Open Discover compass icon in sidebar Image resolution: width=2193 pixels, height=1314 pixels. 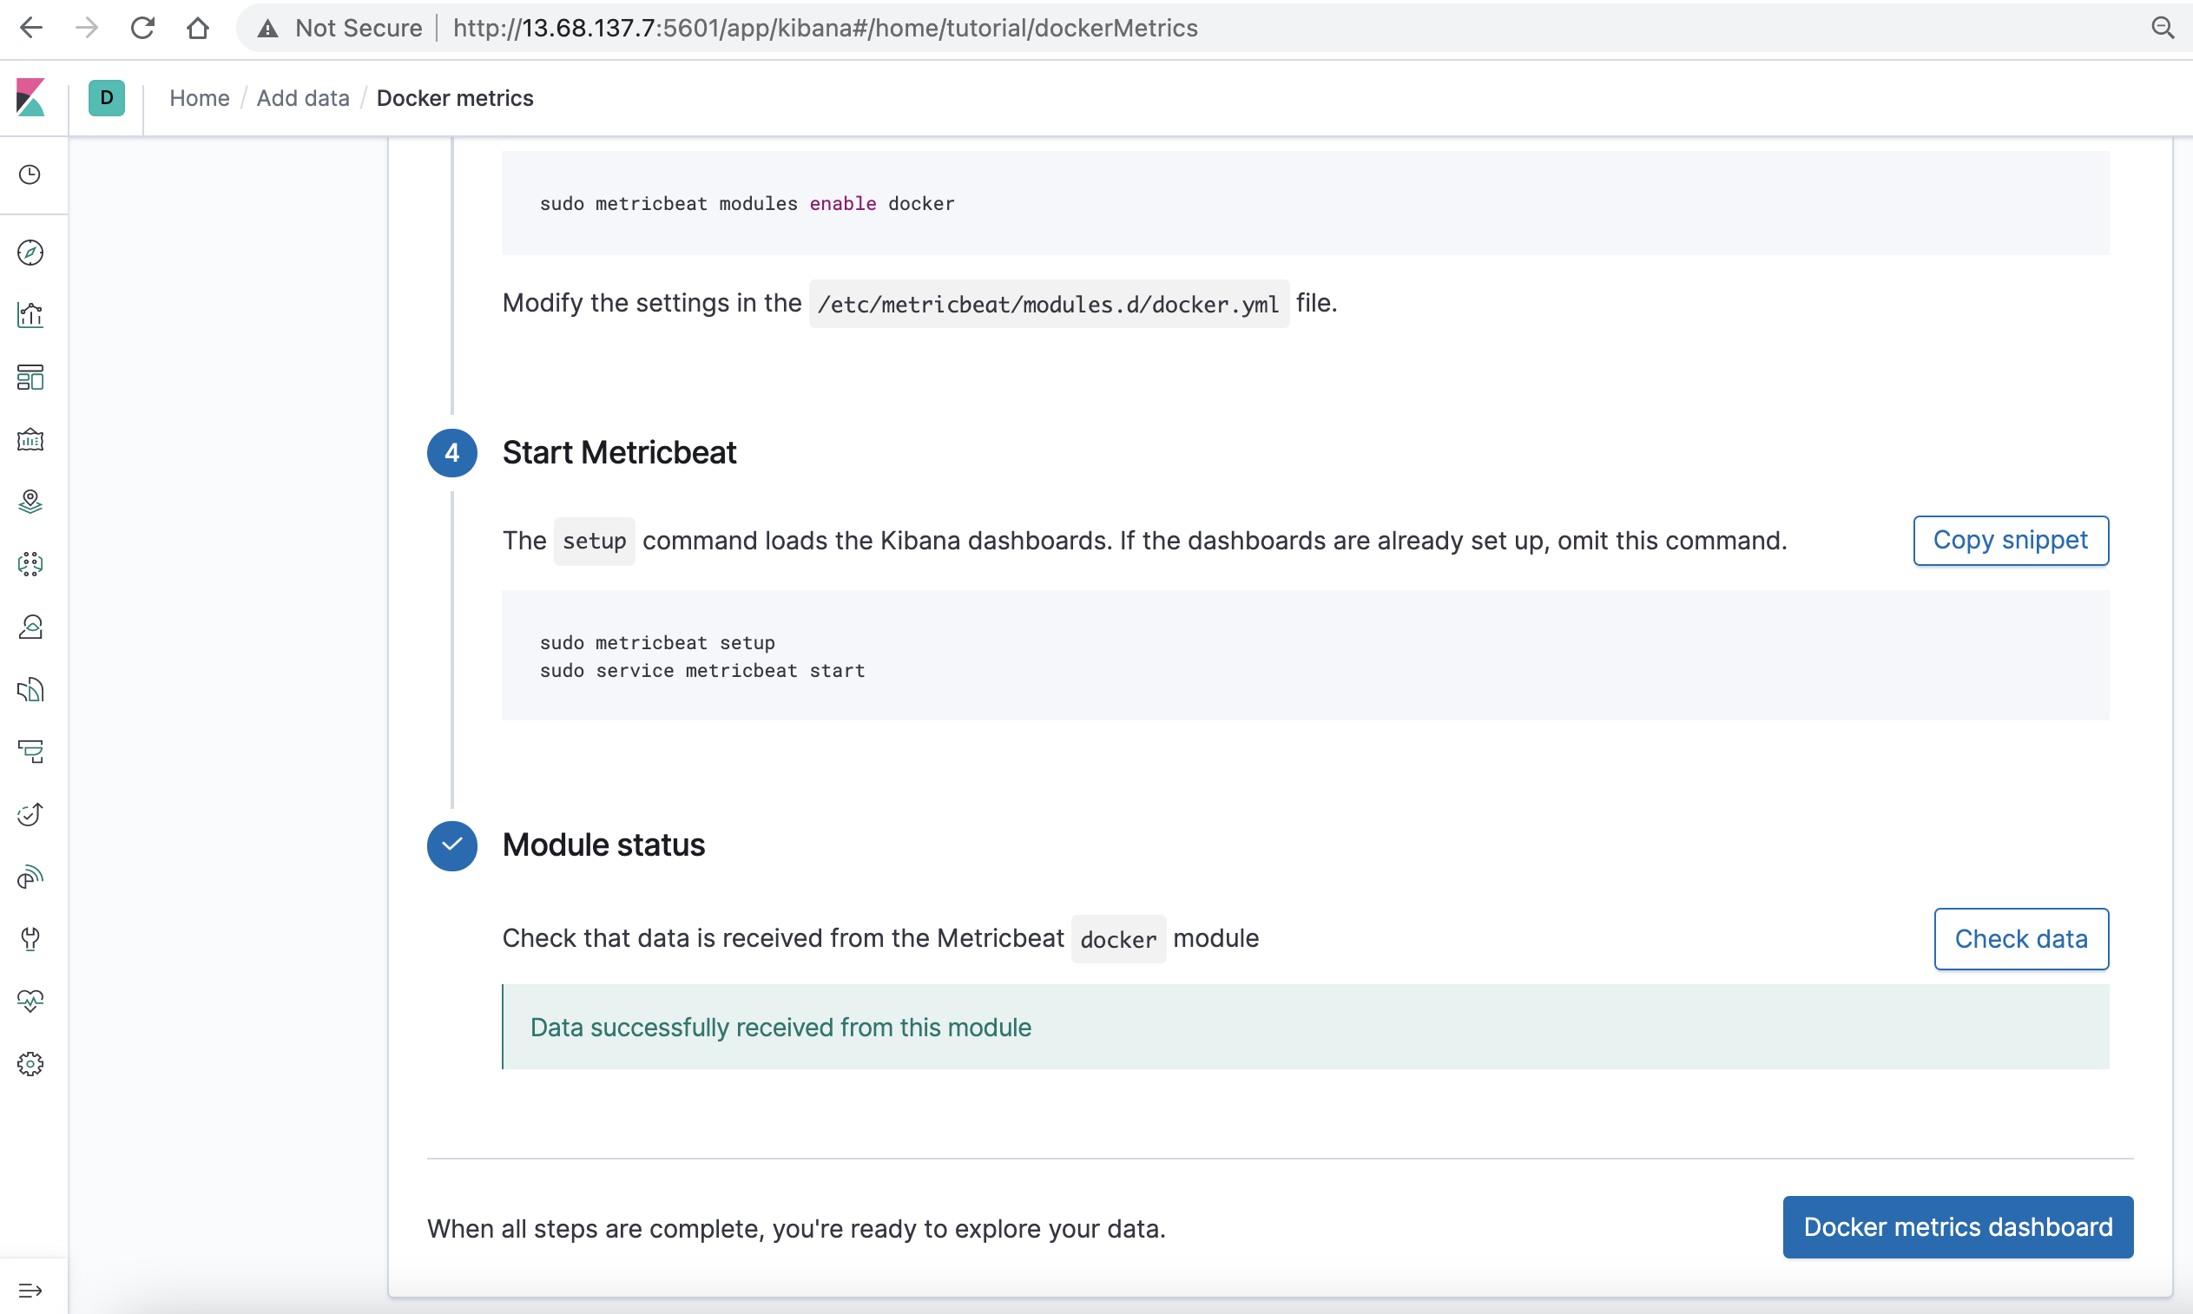pyautogui.click(x=30, y=253)
